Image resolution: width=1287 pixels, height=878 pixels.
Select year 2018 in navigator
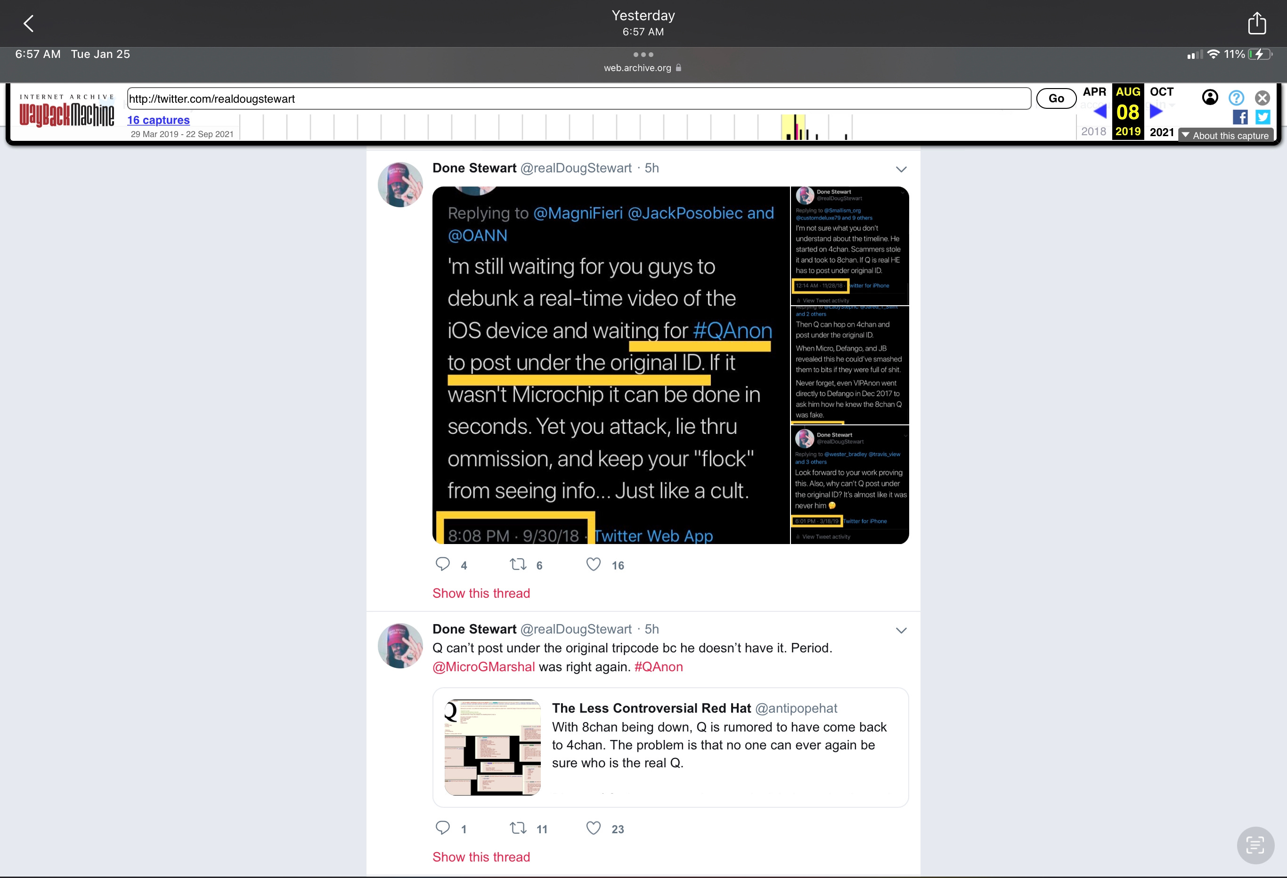click(x=1093, y=132)
